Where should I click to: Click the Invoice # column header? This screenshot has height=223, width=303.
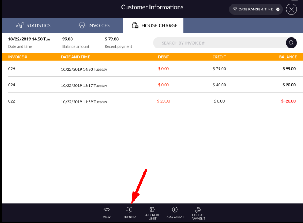tap(18, 57)
